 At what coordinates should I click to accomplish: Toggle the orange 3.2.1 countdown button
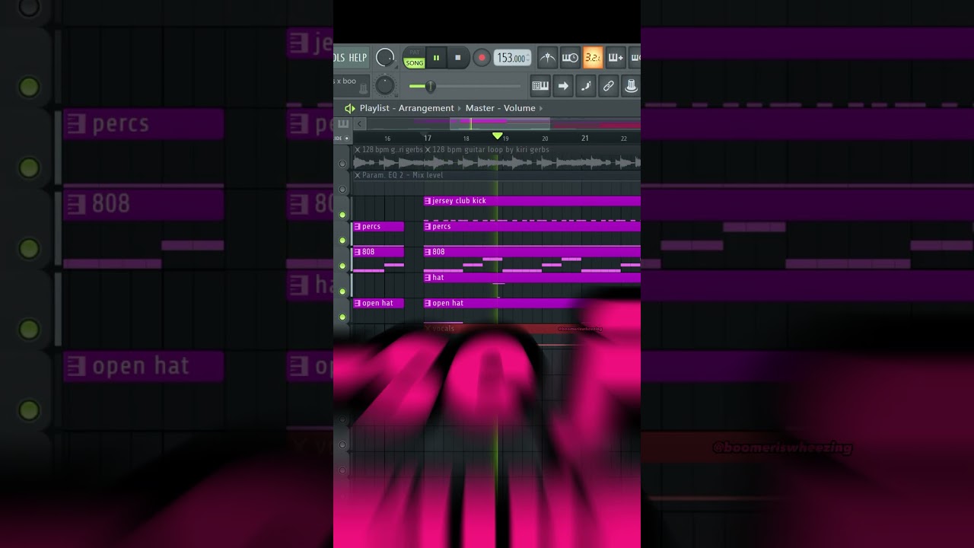(593, 58)
